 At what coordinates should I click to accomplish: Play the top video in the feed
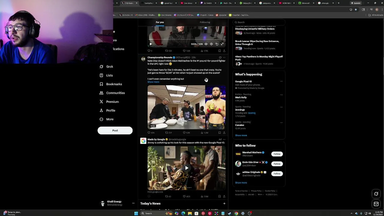click(151, 44)
